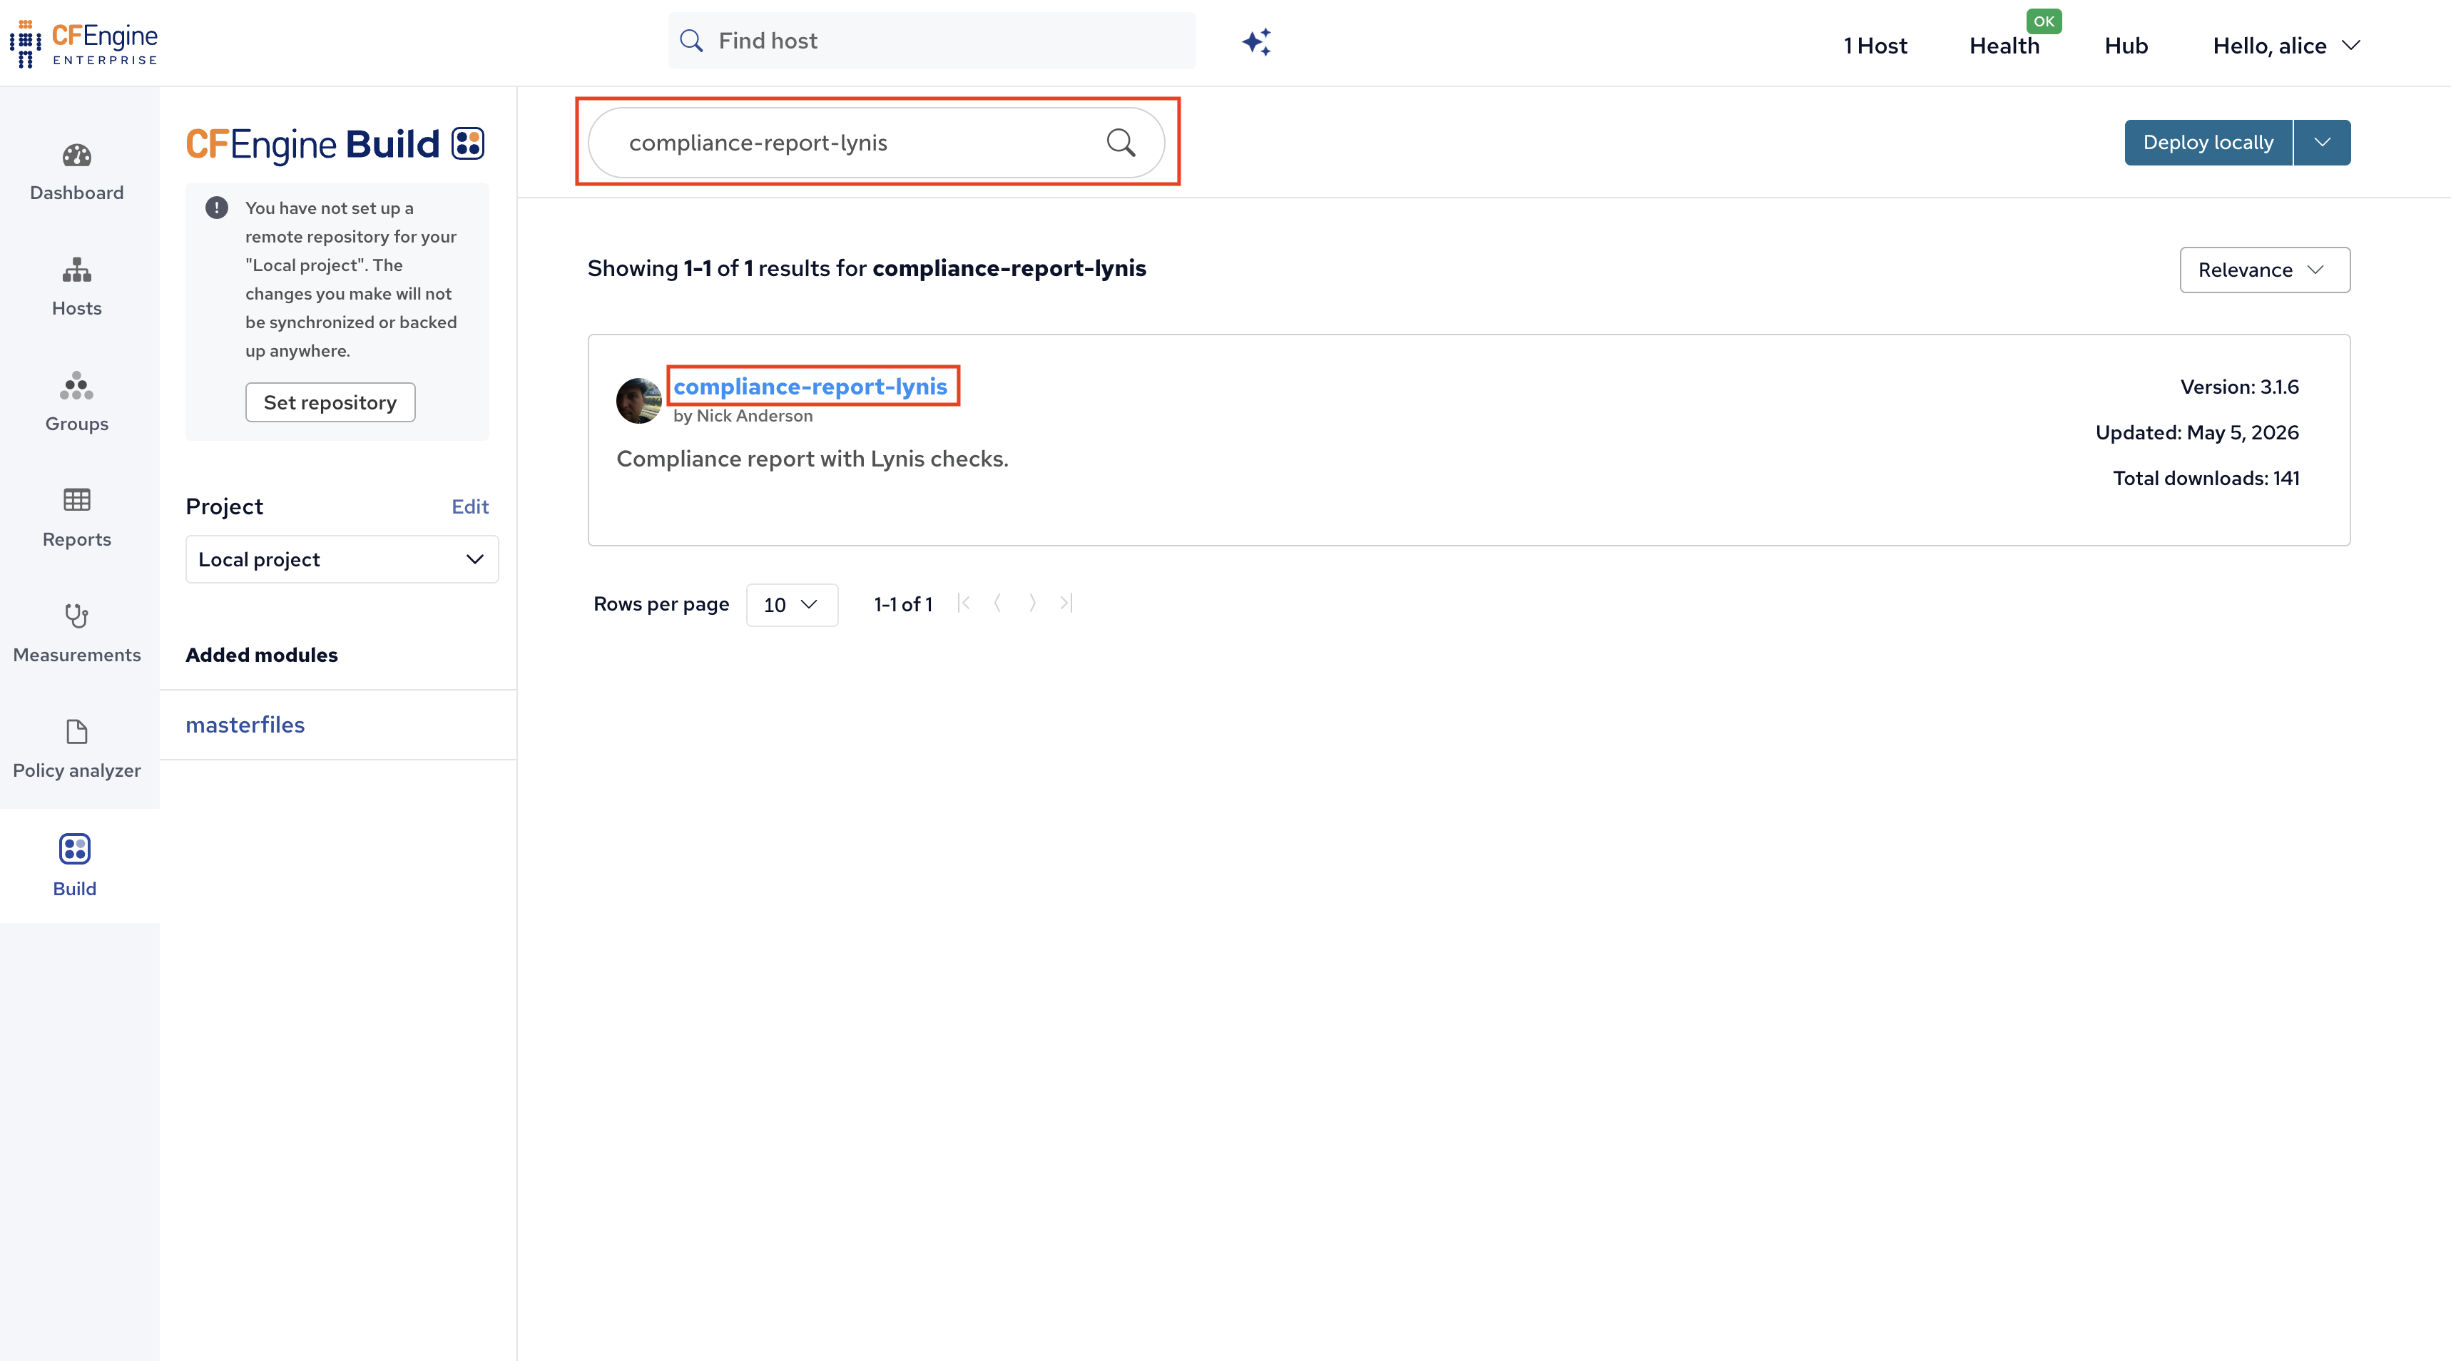This screenshot has width=2451, height=1361.
Task: Open the Hello, alice user menu
Action: pos(2286,46)
